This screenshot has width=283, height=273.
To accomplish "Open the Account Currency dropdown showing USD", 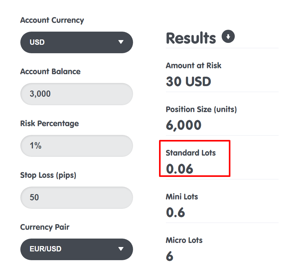I will (x=76, y=42).
